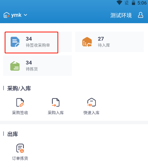Tap the 34 待签收采购单 count
The image size is (148, 167).
(29, 39)
